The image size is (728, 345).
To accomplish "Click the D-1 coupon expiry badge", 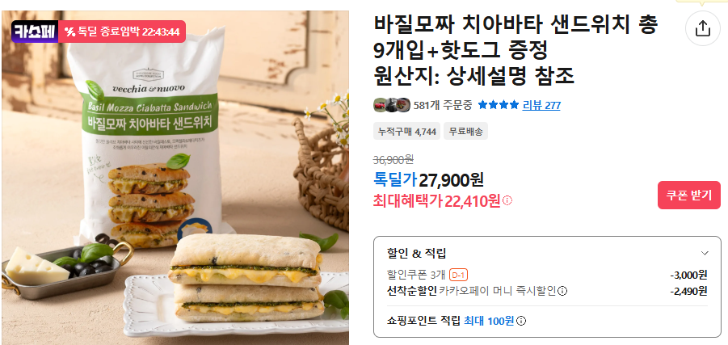I will click(458, 275).
